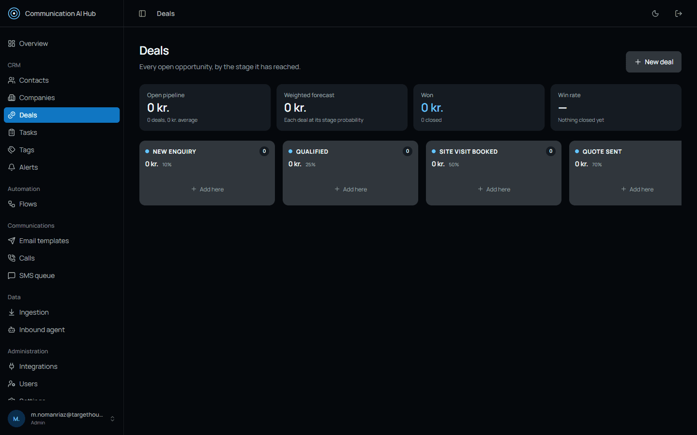Click the QUOTE SENT column header
The height and width of the screenshot is (435, 697).
[602, 152]
